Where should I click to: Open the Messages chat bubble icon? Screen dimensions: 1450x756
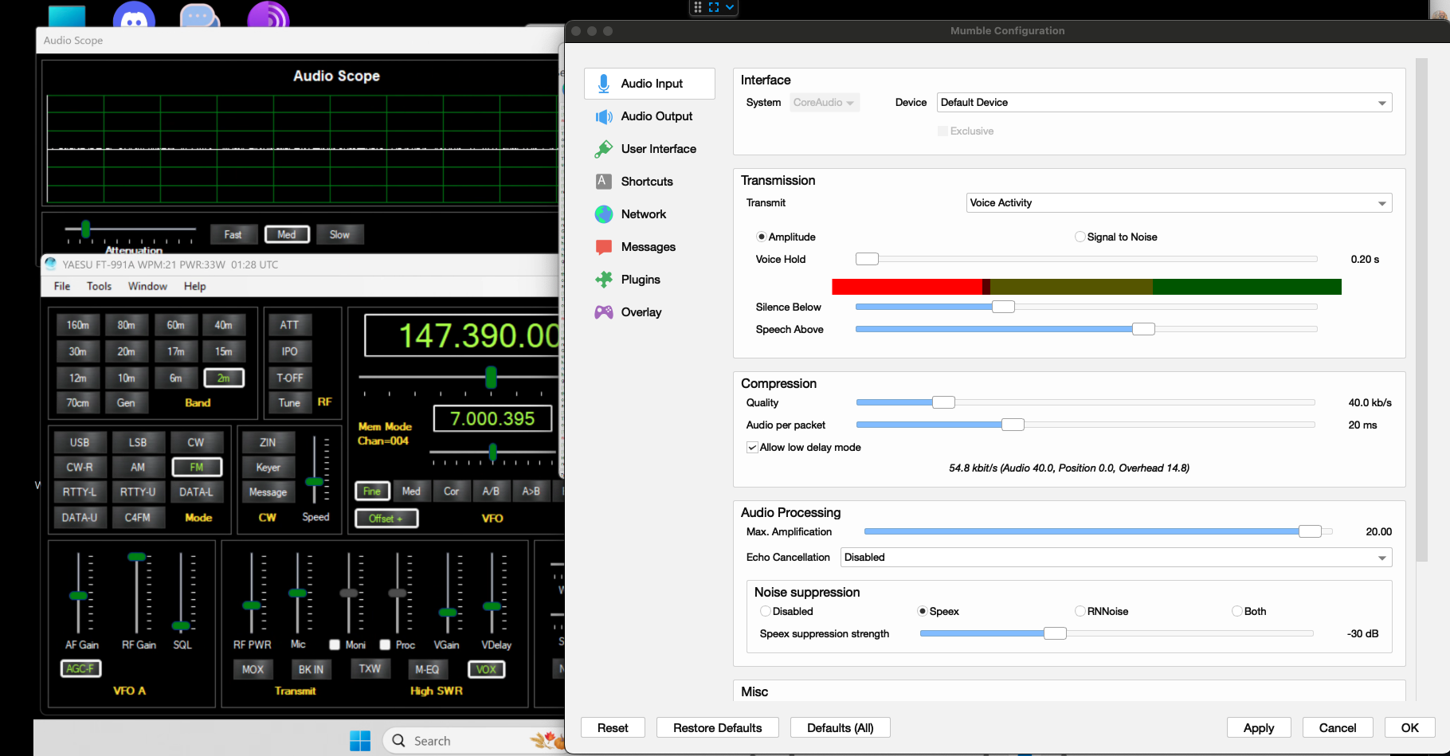(x=604, y=247)
